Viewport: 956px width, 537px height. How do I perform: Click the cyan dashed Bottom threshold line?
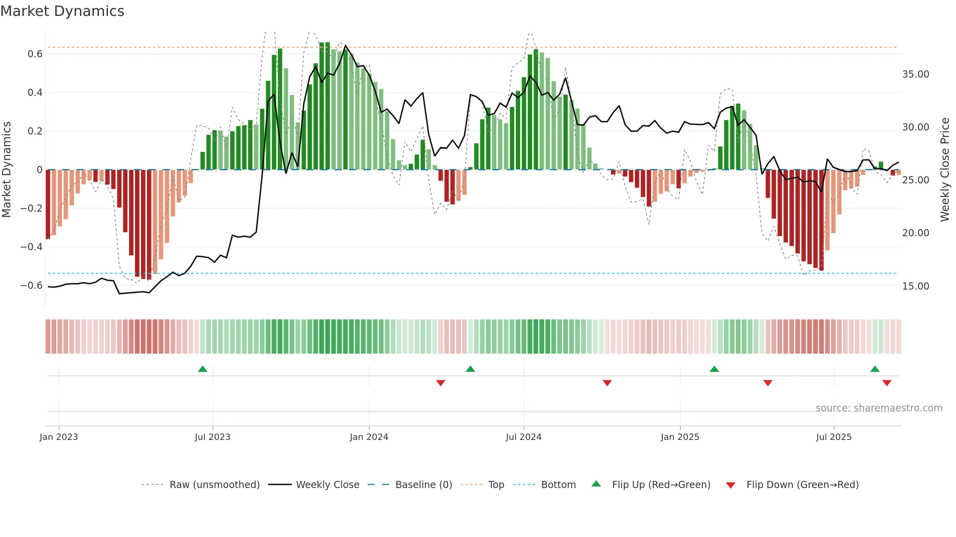(x=472, y=273)
